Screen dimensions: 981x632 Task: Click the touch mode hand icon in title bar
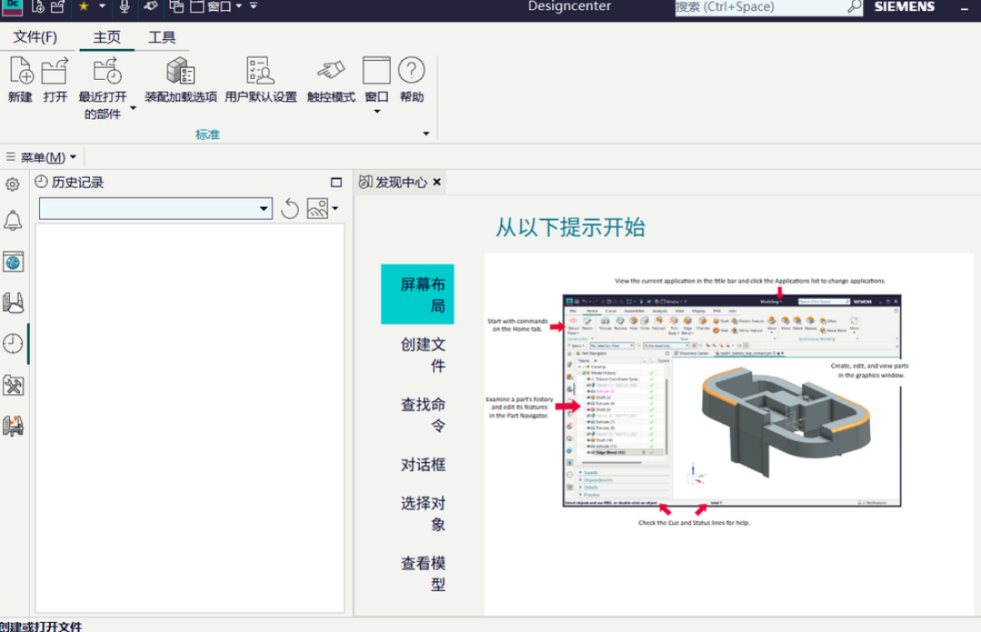pyautogui.click(x=151, y=6)
